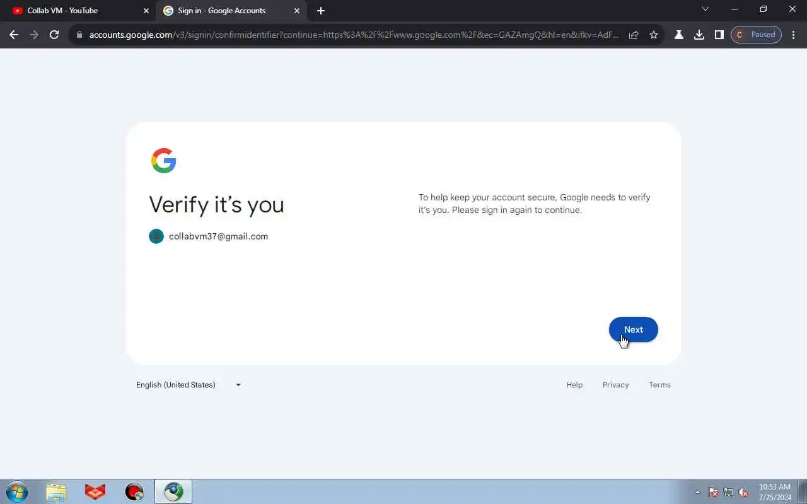
Task: Bookmark this page with the star icon
Action: click(x=654, y=35)
